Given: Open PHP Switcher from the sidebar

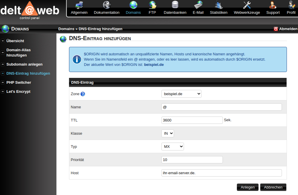Looking at the screenshot, I should (x=19, y=83).
